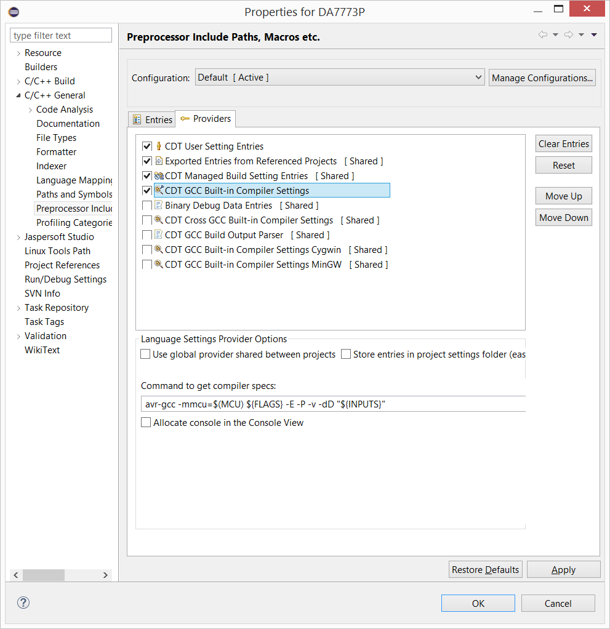Check Allocate console in the Console View
Image resolution: width=610 pixels, height=629 pixels.
click(x=146, y=422)
